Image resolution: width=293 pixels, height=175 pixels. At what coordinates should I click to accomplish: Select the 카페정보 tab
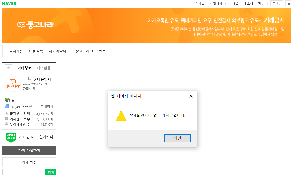(x=24, y=68)
